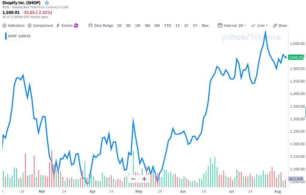Click the purple badge next to Events
Viewport: 306px width, 195px height.
click(76, 25)
